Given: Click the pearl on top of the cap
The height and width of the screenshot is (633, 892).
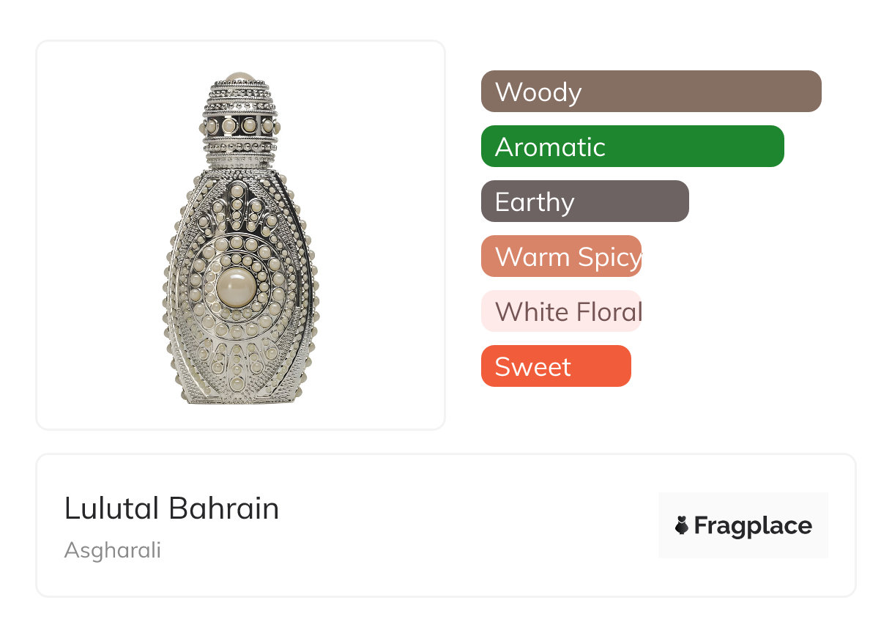Looking at the screenshot, I should pyautogui.click(x=240, y=75).
